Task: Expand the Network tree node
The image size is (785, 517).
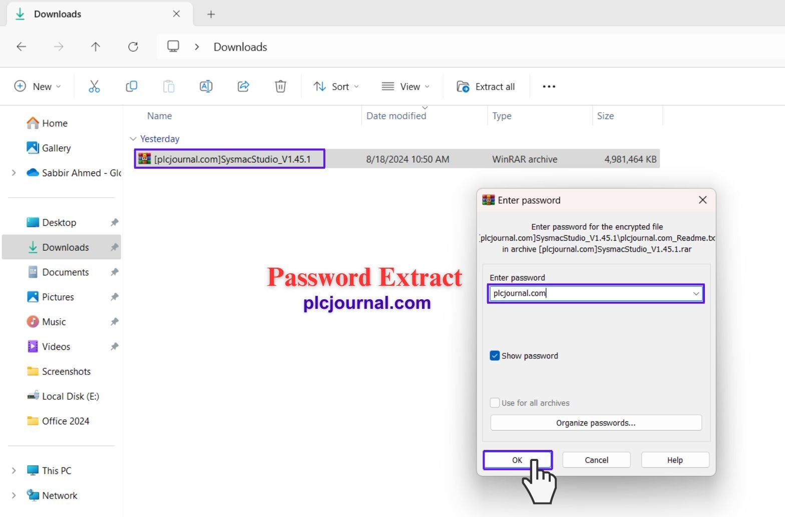Action: coord(14,495)
